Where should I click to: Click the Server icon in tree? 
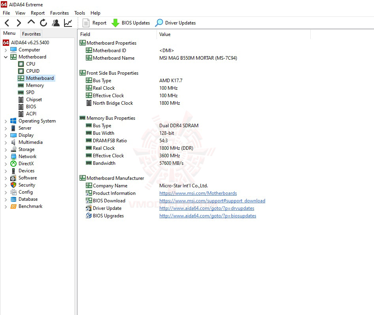coord(13,128)
